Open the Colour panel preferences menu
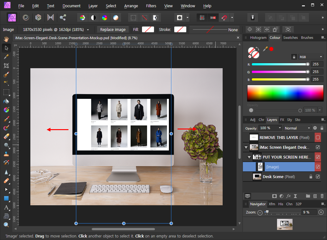This screenshot has height=240, width=327. [x=323, y=38]
